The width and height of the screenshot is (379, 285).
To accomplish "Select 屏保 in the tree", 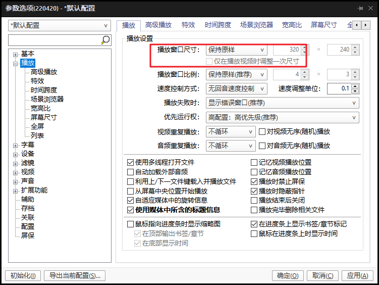I will point(28,235).
